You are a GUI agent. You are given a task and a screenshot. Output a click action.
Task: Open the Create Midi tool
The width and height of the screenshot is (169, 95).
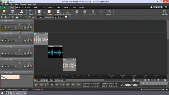[58, 12]
